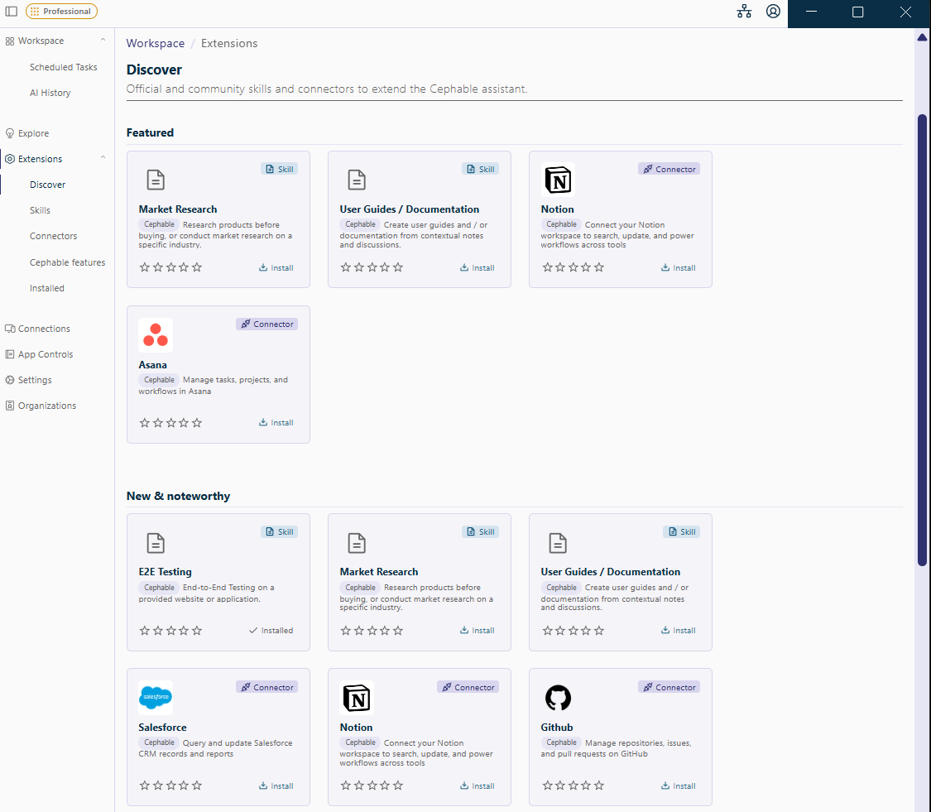This screenshot has height=812, width=931.
Task: Open the Salesforce card title
Action: point(163,727)
